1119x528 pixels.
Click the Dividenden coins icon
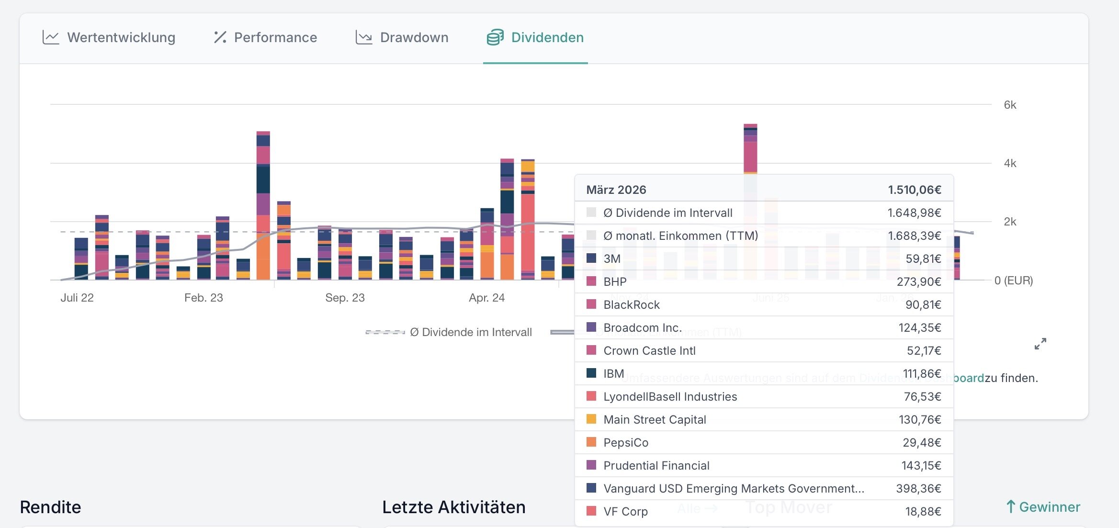coord(495,37)
